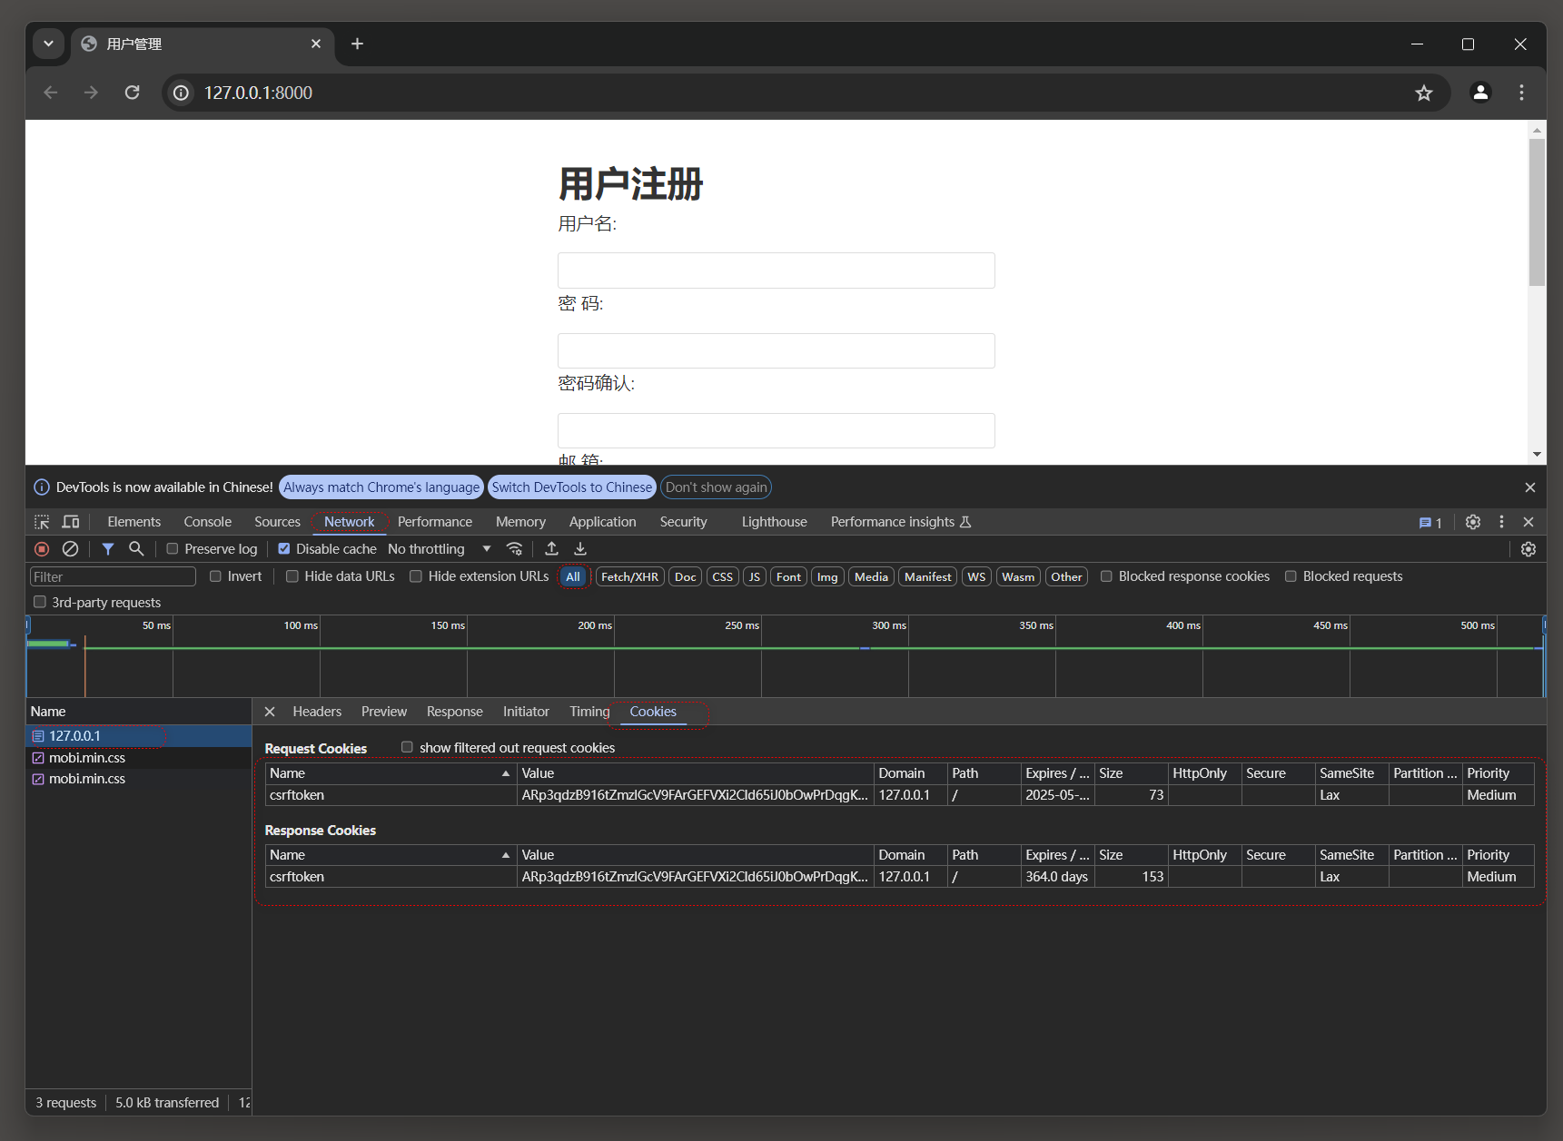Stop recording network log
Viewport: 1563px width, 1141px height.
click(x=42, y=549)
